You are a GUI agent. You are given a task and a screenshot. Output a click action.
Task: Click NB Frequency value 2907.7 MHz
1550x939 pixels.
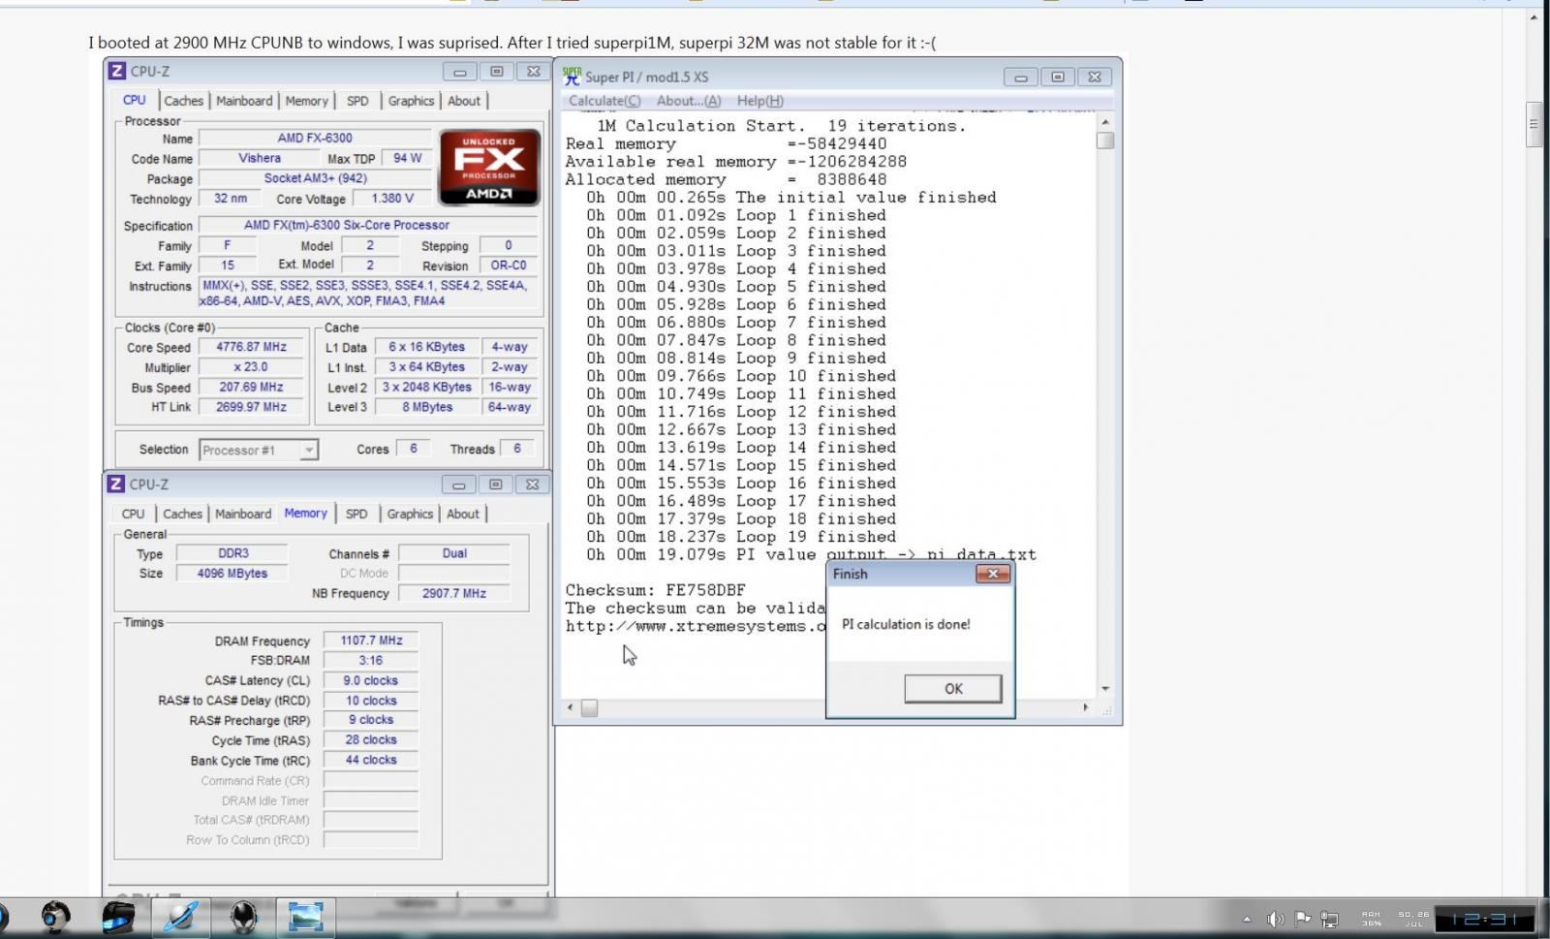[454, 593]
